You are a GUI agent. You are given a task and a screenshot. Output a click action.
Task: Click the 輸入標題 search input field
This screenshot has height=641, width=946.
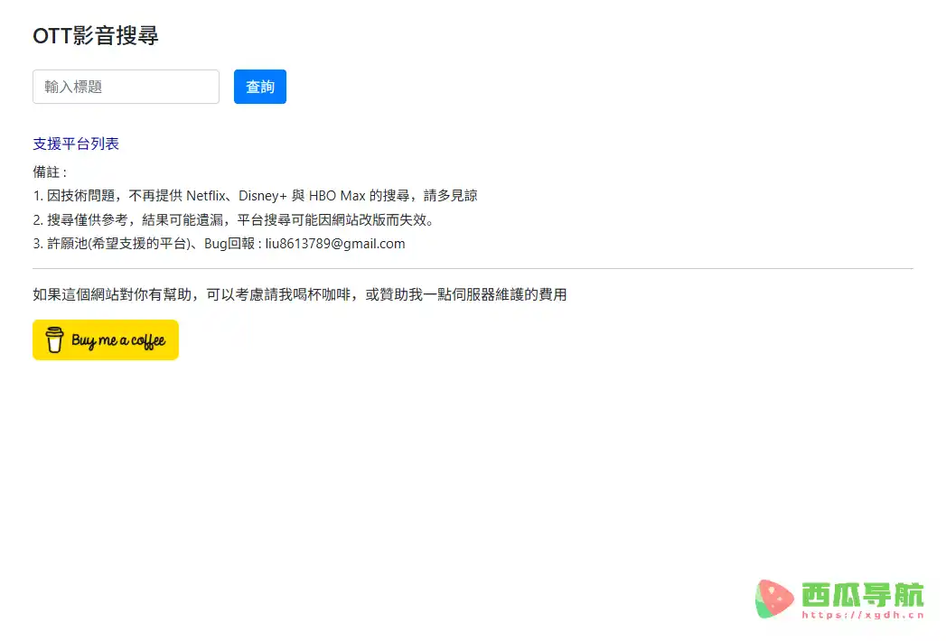[126, 87]
